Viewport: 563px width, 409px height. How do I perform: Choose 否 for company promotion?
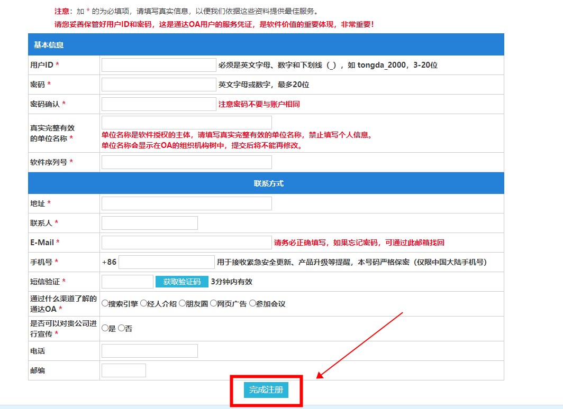(121, 328)
